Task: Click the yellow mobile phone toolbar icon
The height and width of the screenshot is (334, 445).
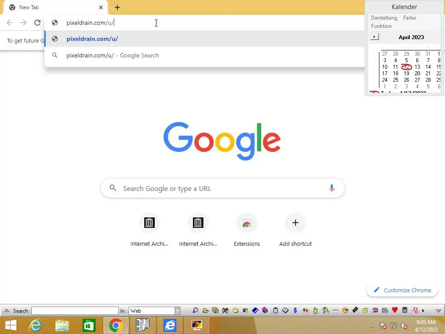Action: 315,311
